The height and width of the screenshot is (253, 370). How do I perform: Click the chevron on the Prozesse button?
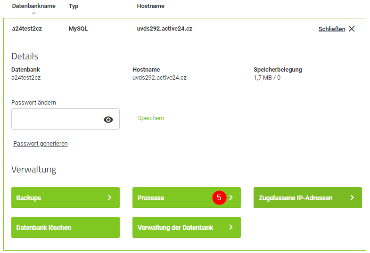pos(231,198)
